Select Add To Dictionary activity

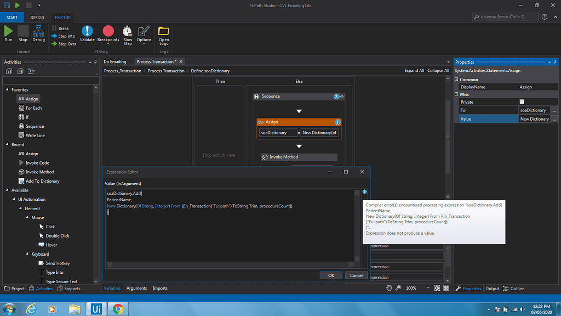[x=42, y=181]
